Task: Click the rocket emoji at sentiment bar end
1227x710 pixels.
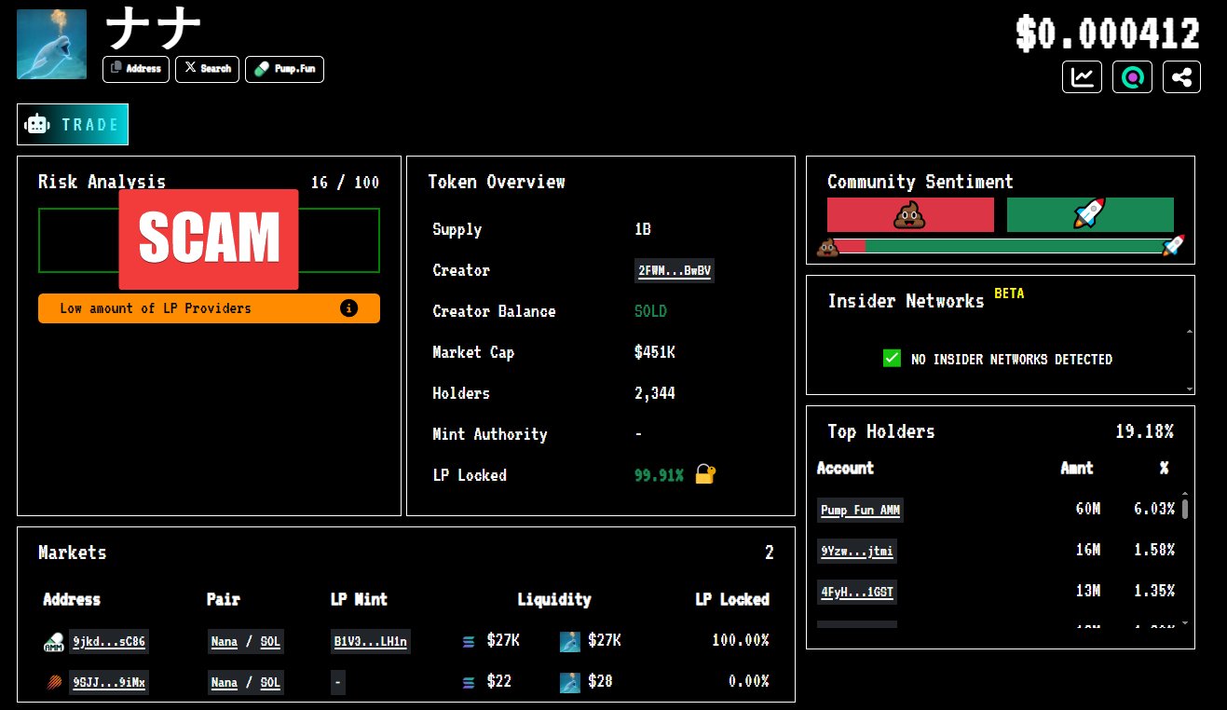Action: pos(1174,246)
